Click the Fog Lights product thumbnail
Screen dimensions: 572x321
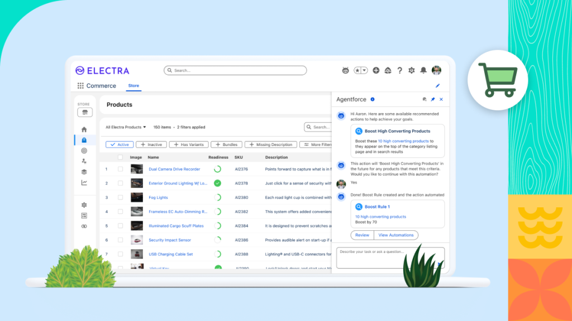point(137,197)
